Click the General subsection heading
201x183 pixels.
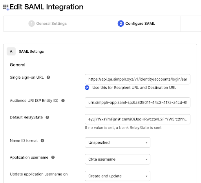(x=18, y=65)
